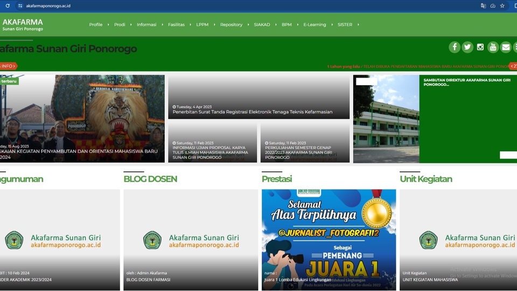Viewport: 517px width, 291px height.
Task: Open site information icon in address bar
Action: coord(20,5)
